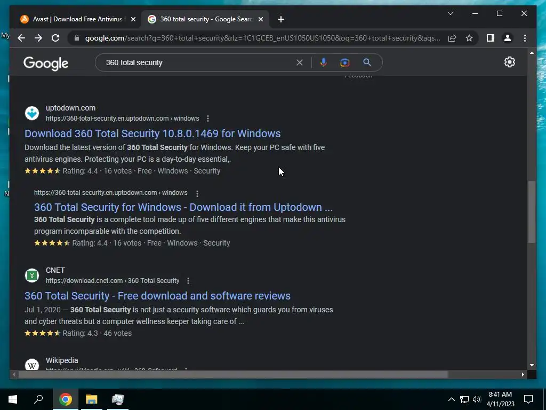
Task: Open the Windows Start menu
Action: click(x=13, y=399)
